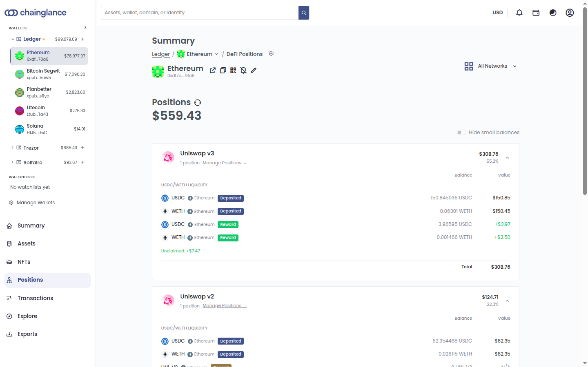Click the Deposited tag on v3 WETH row
588x367 pixels.
click(231, 211)
